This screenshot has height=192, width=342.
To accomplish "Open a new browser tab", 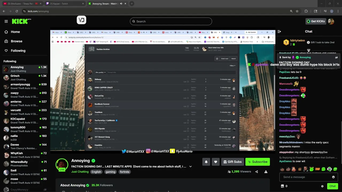I will tap(132, 4).
